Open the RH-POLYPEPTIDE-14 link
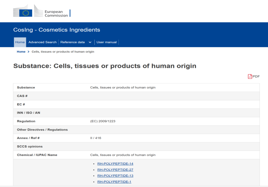 tap(115, 164)
